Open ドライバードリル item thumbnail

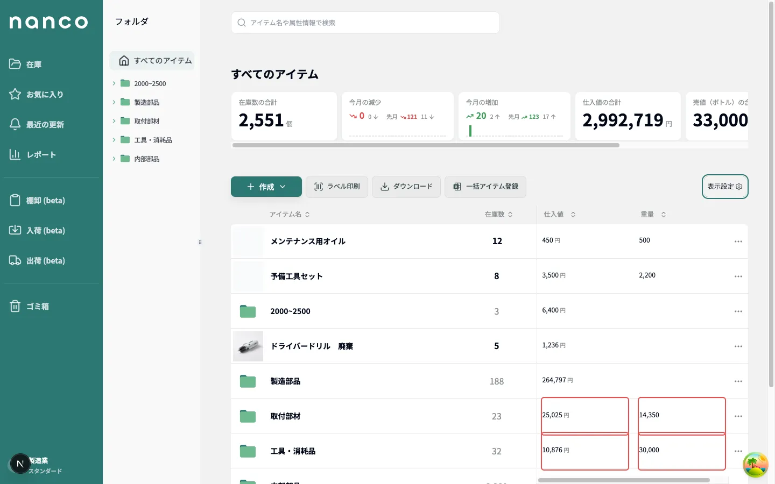tap(248, 346)
